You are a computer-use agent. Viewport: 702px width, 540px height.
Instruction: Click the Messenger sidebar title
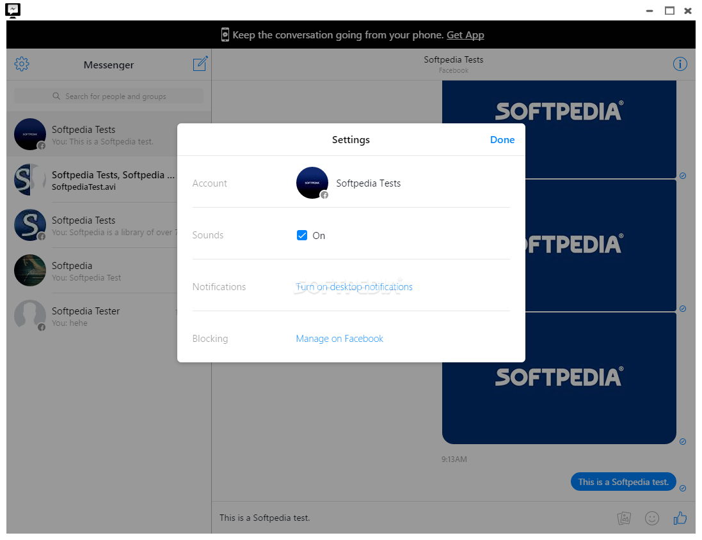tap(109, 65)
